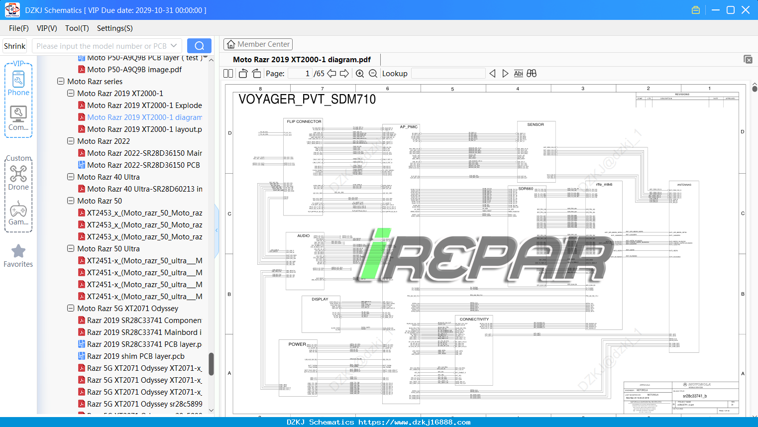Zoom out of the schematic
Image resolution: width=758 pixels, height=427 pixels.
(373, 74)
